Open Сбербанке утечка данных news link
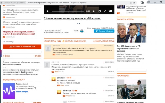Image resolution: width=165 pixels, height=103 pixels. [21, 12]
